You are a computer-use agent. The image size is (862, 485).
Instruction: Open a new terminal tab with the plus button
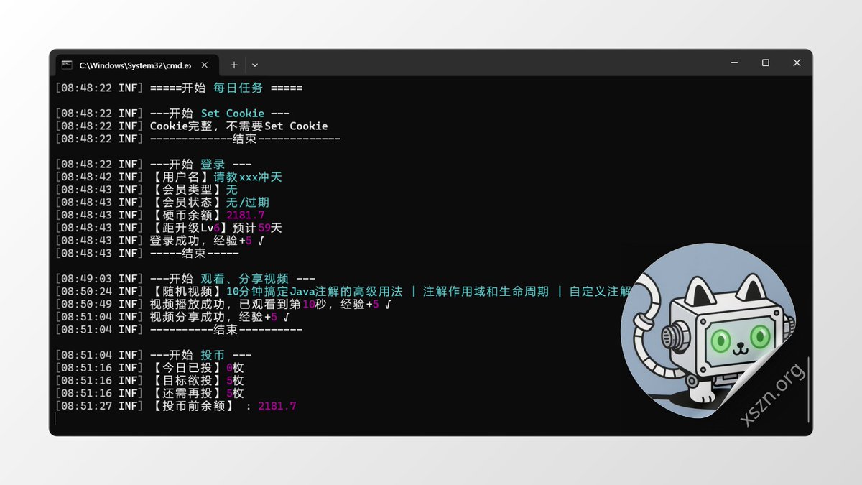tap(234, 65)
